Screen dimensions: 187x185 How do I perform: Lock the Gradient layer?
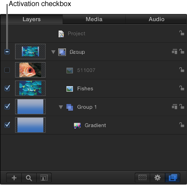(x=182, y=125)
